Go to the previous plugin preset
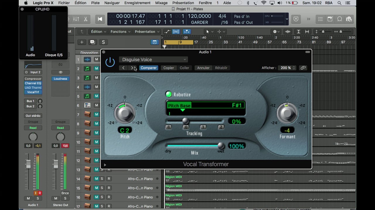This screenshot has height=210, width=375. click(123, 68)
